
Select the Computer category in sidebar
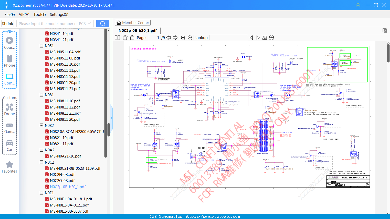9,79
